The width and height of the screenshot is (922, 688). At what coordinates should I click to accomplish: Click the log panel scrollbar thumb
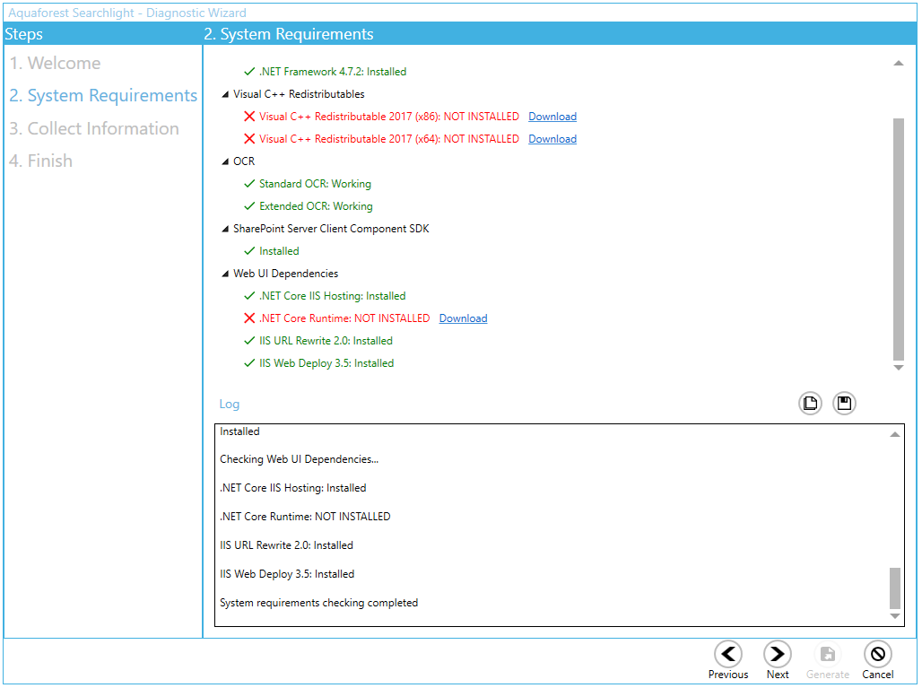(x=894, y=588)
